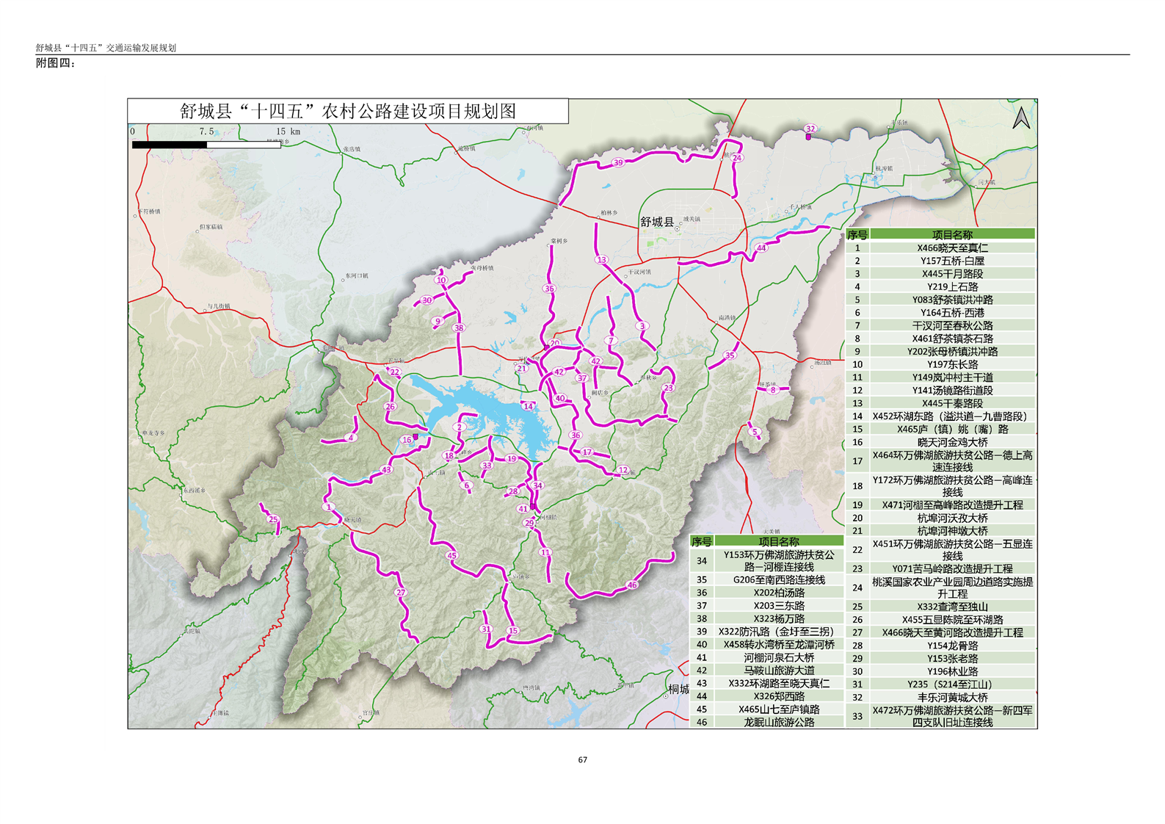The width and height of the screenshot is (1165, 824).
Task: Click circled route marker 27 on map
Action: [x=400, y=593]
